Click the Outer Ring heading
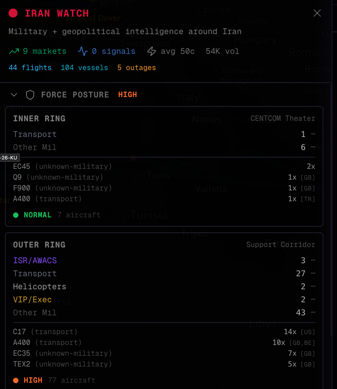 coord(39,245)
